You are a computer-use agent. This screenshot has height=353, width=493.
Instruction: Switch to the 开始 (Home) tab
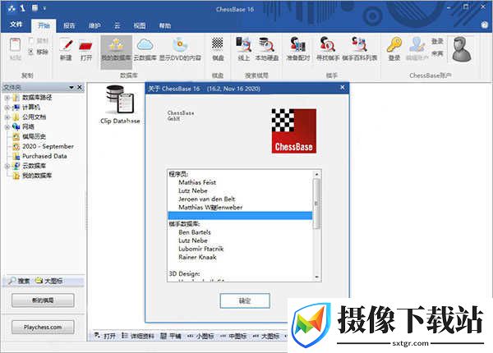(x=44, y=25)
